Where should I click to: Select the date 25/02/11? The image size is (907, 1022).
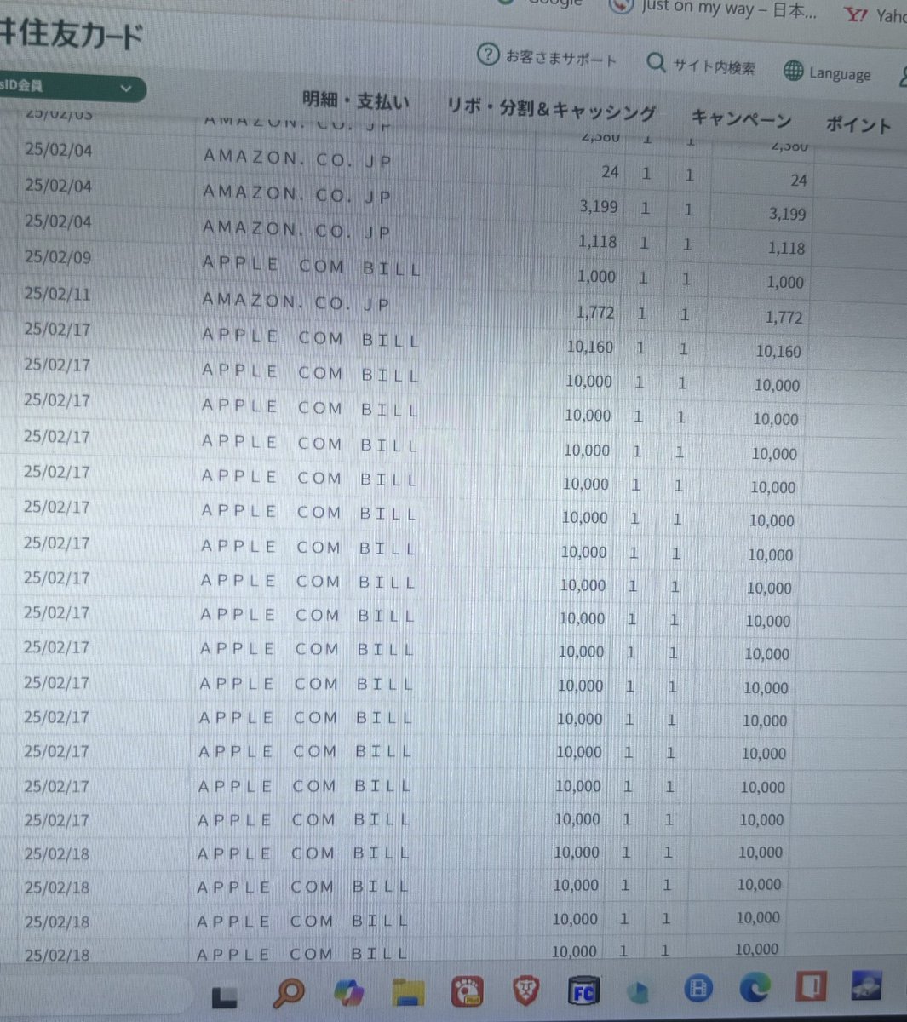(x=58, y=294)
